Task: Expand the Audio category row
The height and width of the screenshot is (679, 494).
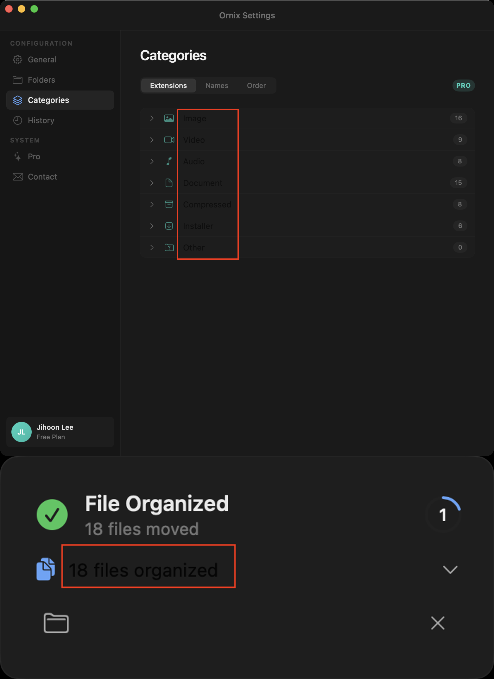Action: pyautogui.click(x=152, y=161)
